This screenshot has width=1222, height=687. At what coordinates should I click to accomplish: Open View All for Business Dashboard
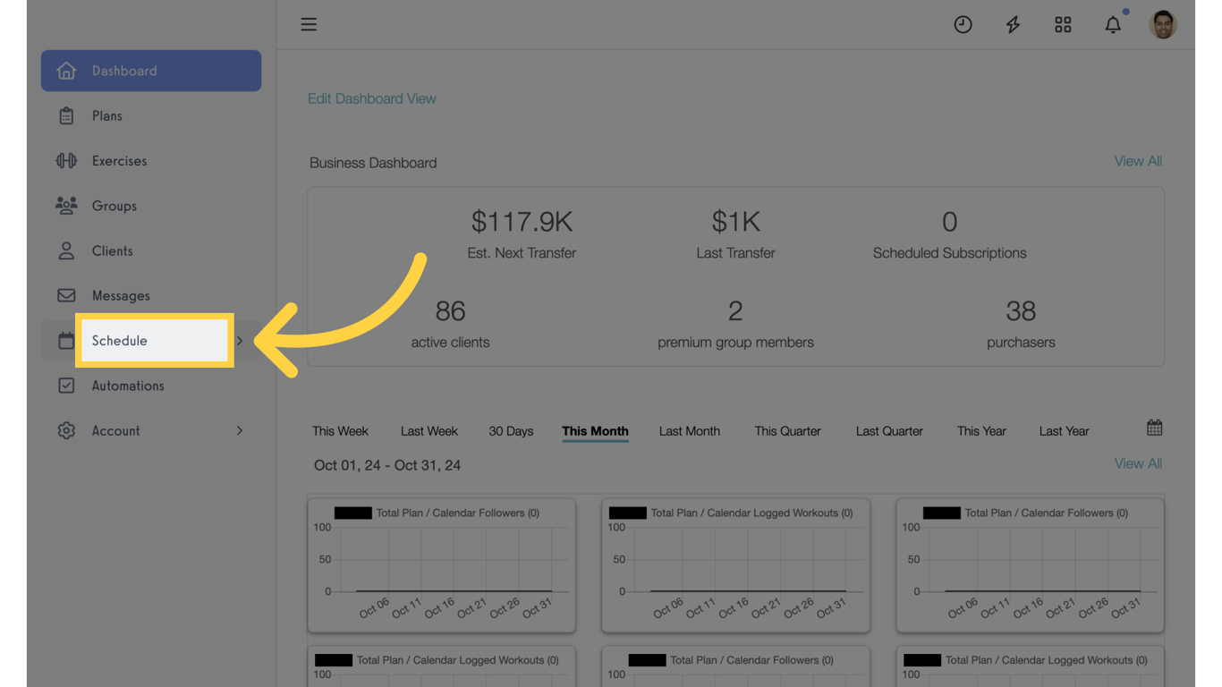pyautogui.click(x=1137, y=161)
